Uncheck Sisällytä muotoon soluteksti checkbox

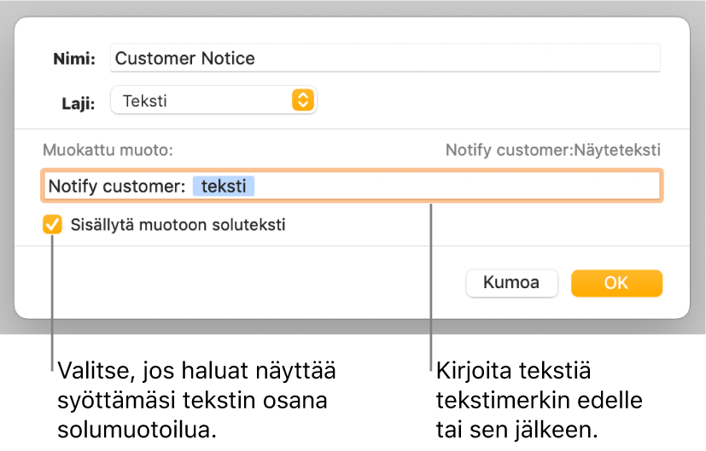click(x=52, y=224)
